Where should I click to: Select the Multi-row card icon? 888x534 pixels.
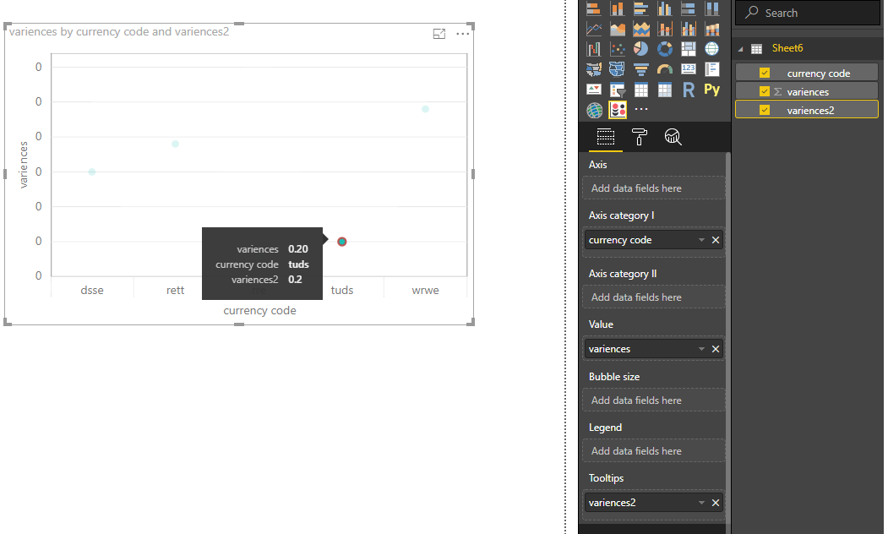(712, 69)
